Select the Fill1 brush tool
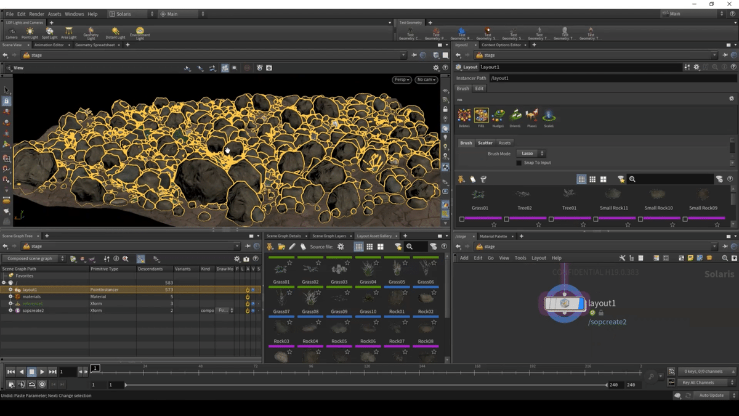Screen dimensions: 739x416 (481, 115)
